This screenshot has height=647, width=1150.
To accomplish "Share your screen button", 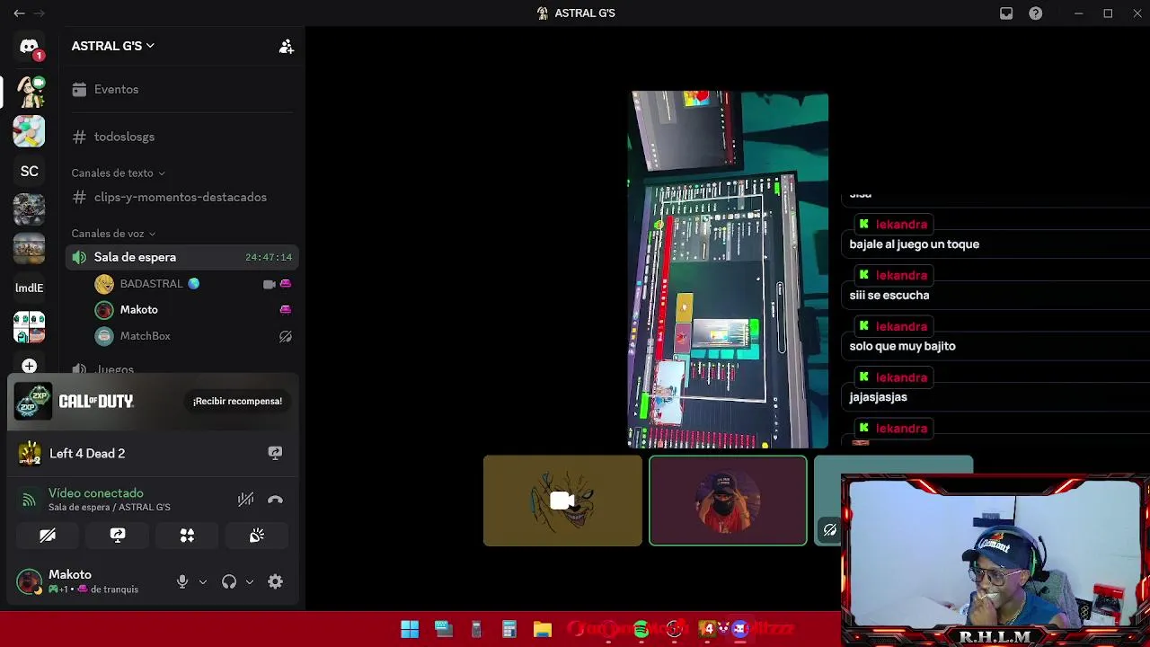I will click(118, 536).
